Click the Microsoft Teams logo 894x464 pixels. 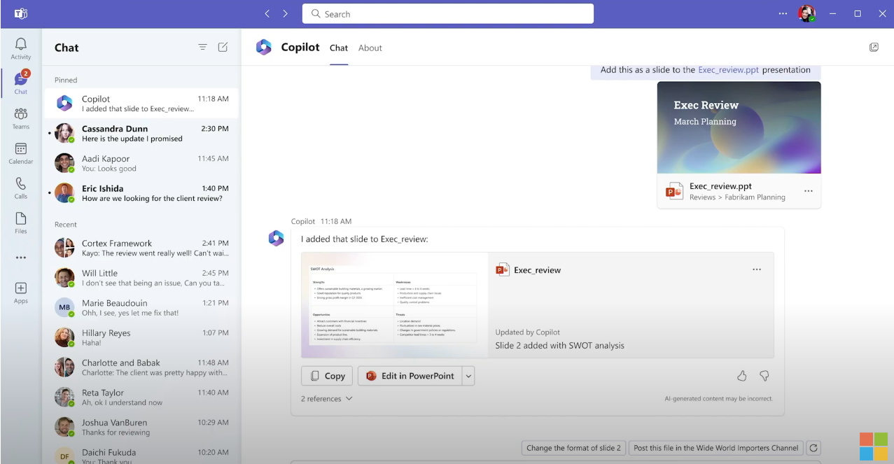click(x=21, y=13)
